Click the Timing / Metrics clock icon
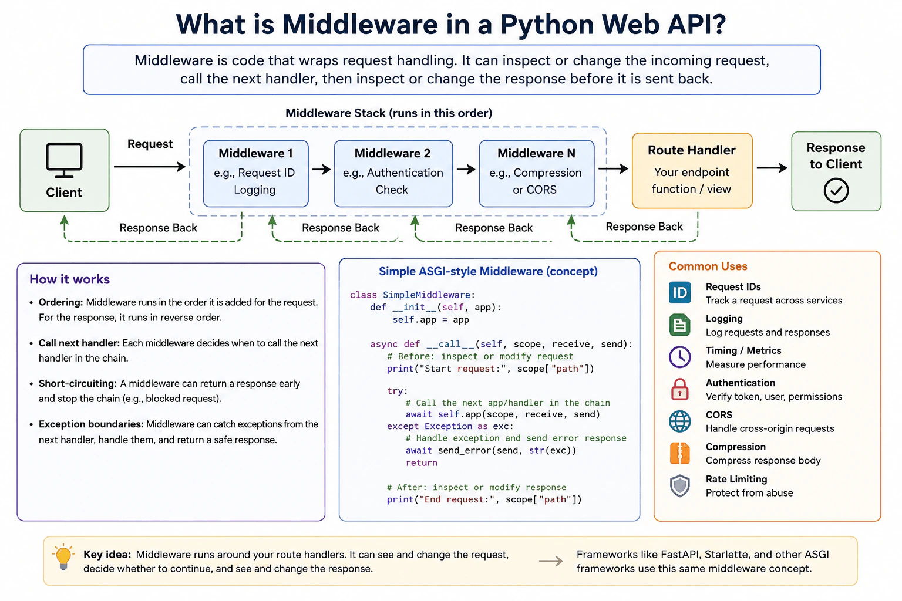The width and height of the screenshot is (902, 601). point(680,356)
